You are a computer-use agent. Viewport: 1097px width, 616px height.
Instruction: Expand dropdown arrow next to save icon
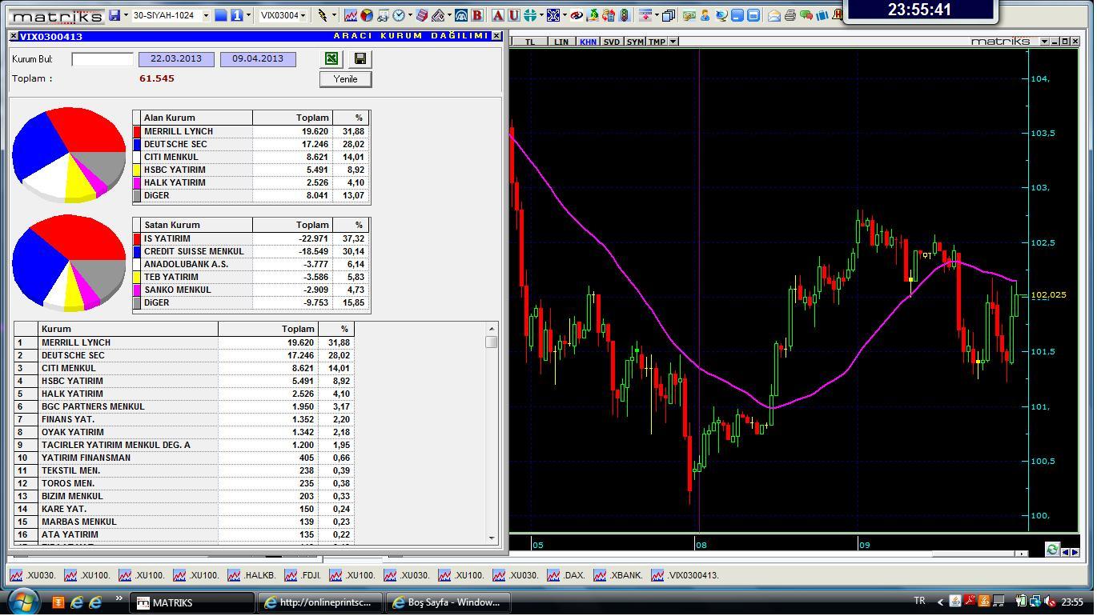[126, 15]
